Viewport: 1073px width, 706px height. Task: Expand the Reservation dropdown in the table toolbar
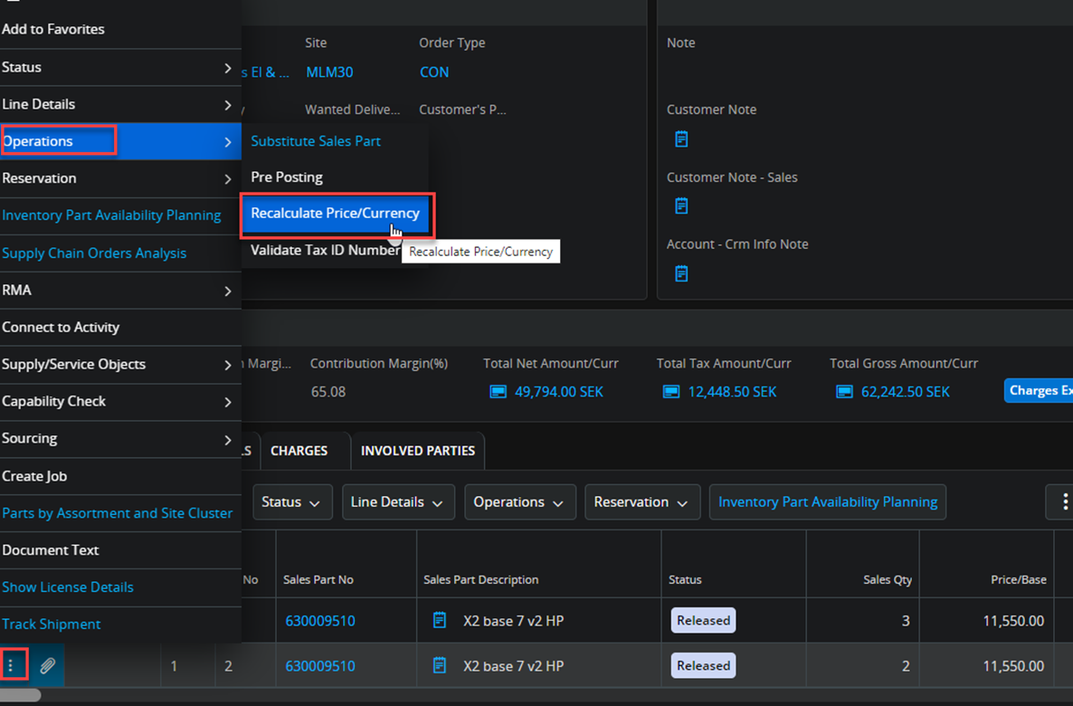tap(641, 502)
